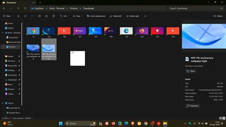Launch Vivaldi from the taskbar
226x127 pixels.
click(107, 123)
